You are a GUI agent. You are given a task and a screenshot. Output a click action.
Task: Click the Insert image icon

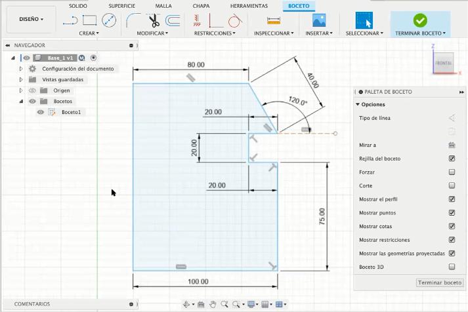(x=319, y=20)
